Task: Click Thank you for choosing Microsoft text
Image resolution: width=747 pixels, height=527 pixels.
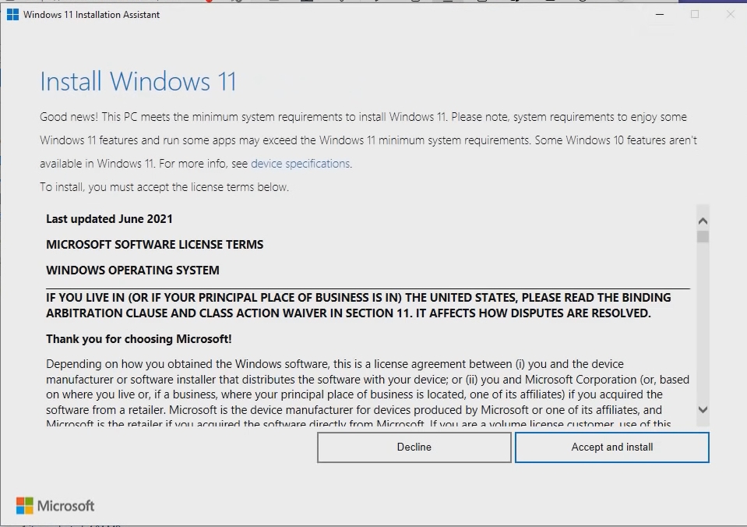Action: click(x=139, y=339)
